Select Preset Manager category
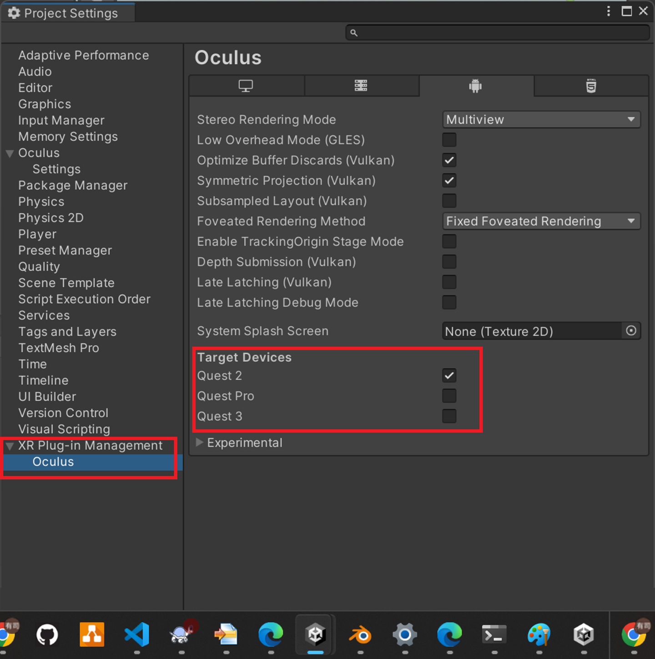The height and width of the screenshot is (659, 655). pyautogui.click(x=65, y=251)
